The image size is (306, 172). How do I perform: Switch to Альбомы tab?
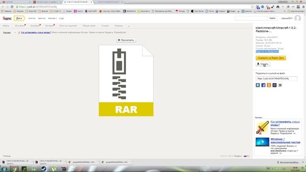[x=35, y=26]
